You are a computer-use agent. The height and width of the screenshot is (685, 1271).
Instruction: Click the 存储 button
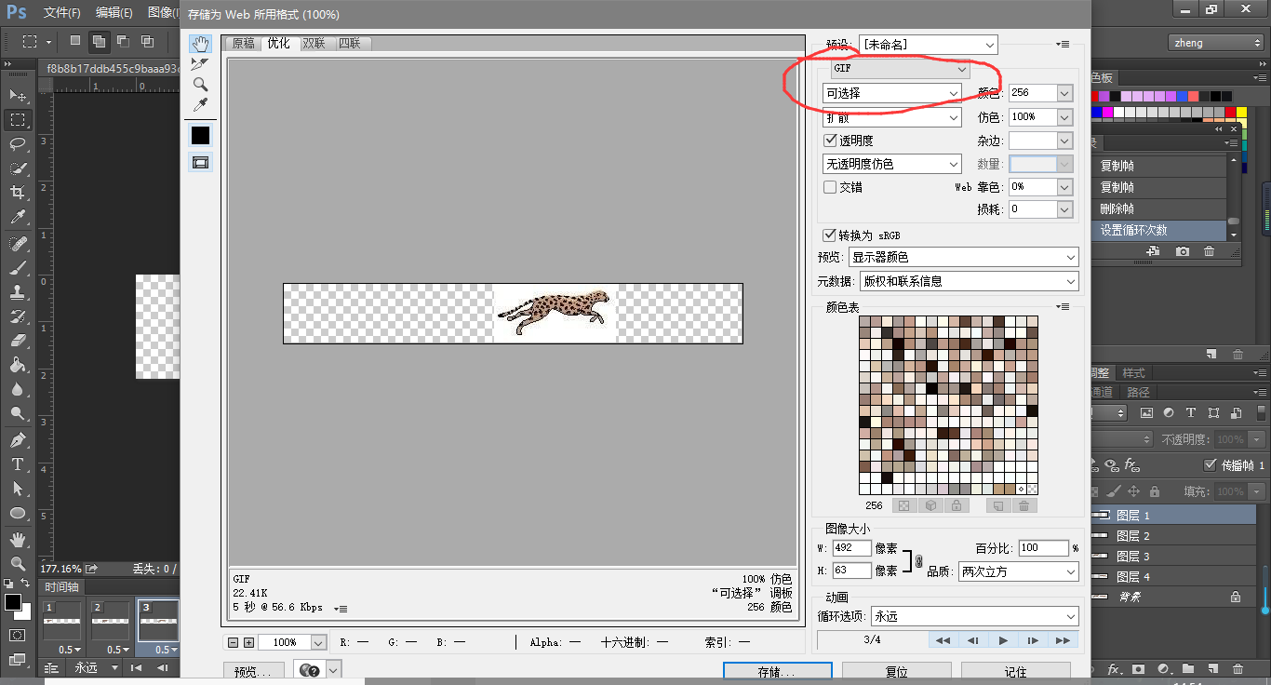tap(777, 672)
